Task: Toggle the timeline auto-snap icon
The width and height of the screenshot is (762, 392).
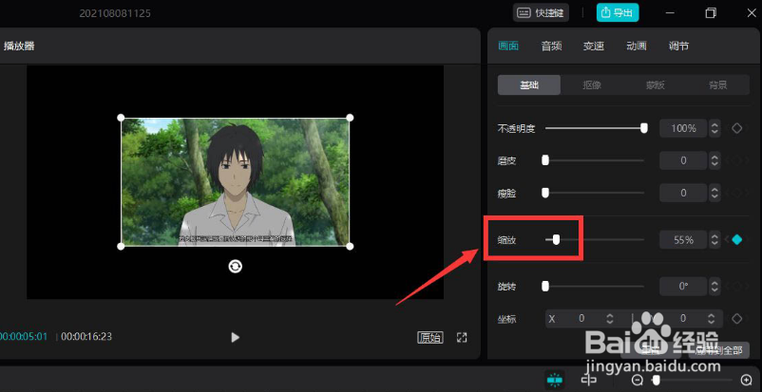Action: [553, 380]
